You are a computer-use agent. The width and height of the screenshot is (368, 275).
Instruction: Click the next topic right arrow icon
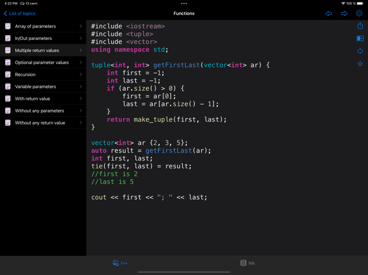(344, 13)
